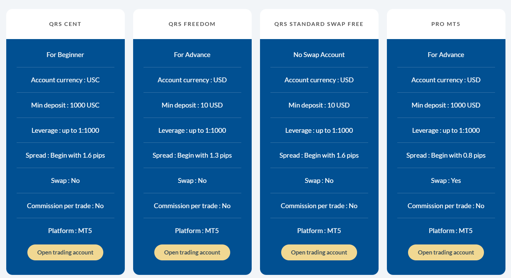511x278 pixels.
Task: Click 'For Beginner' in the QRS Cent card
Action: [65, 55]
